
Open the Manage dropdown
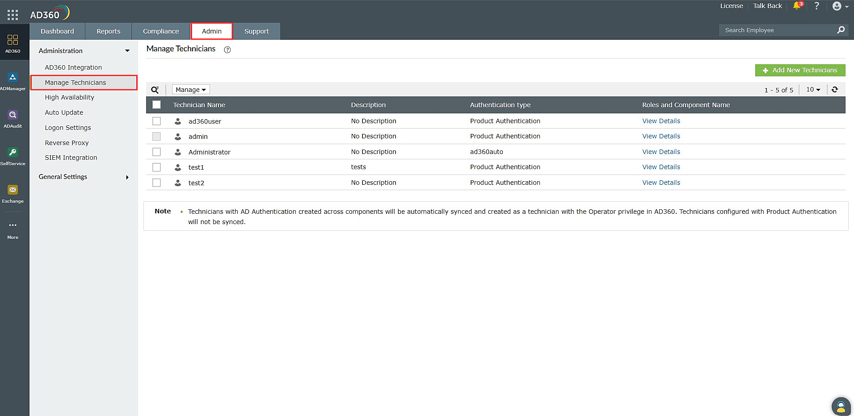coord(190,89)
